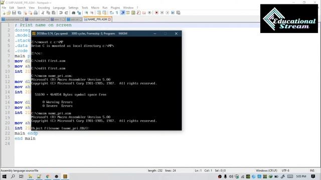Open Task View from the taskbar
Screen dimensions: 321x180
pos(21,176)
